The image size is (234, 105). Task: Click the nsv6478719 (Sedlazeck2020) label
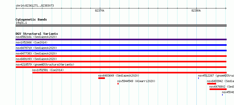click(x=36, y=48)
